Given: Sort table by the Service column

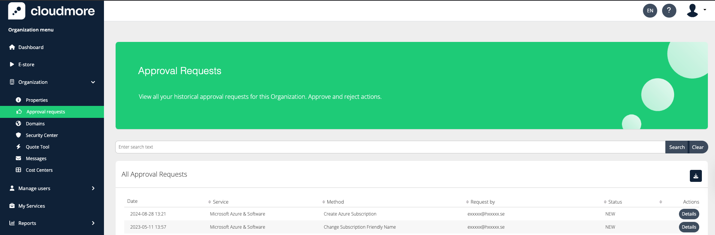Looking at the screenshot, I should 220,202.
